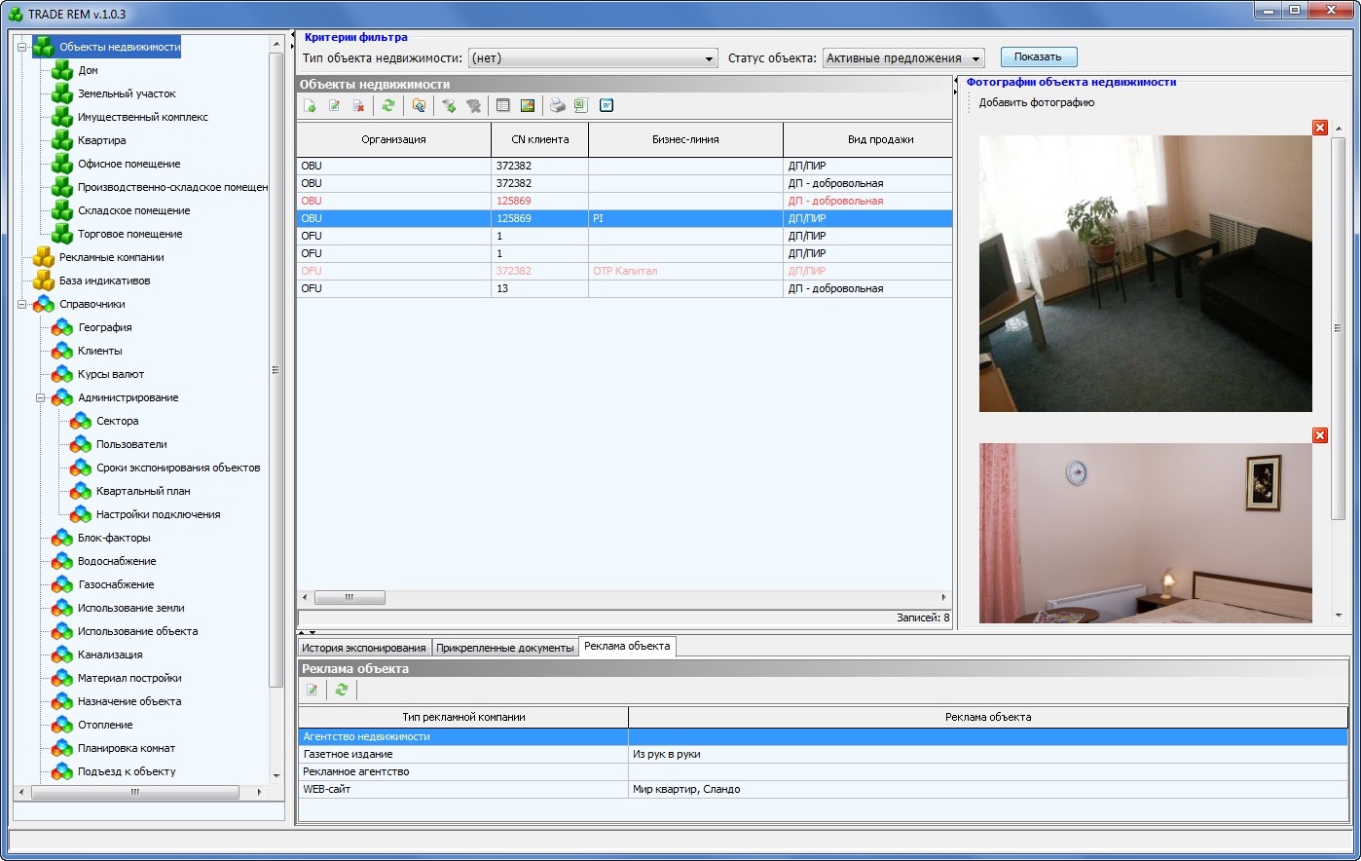Screen dimensions: 1361x861
Task: Select Земельный участок in the tree
Action: [127, 94]
